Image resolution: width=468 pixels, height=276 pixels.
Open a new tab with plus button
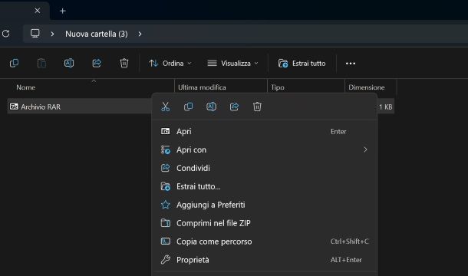[x=62, y=11]
